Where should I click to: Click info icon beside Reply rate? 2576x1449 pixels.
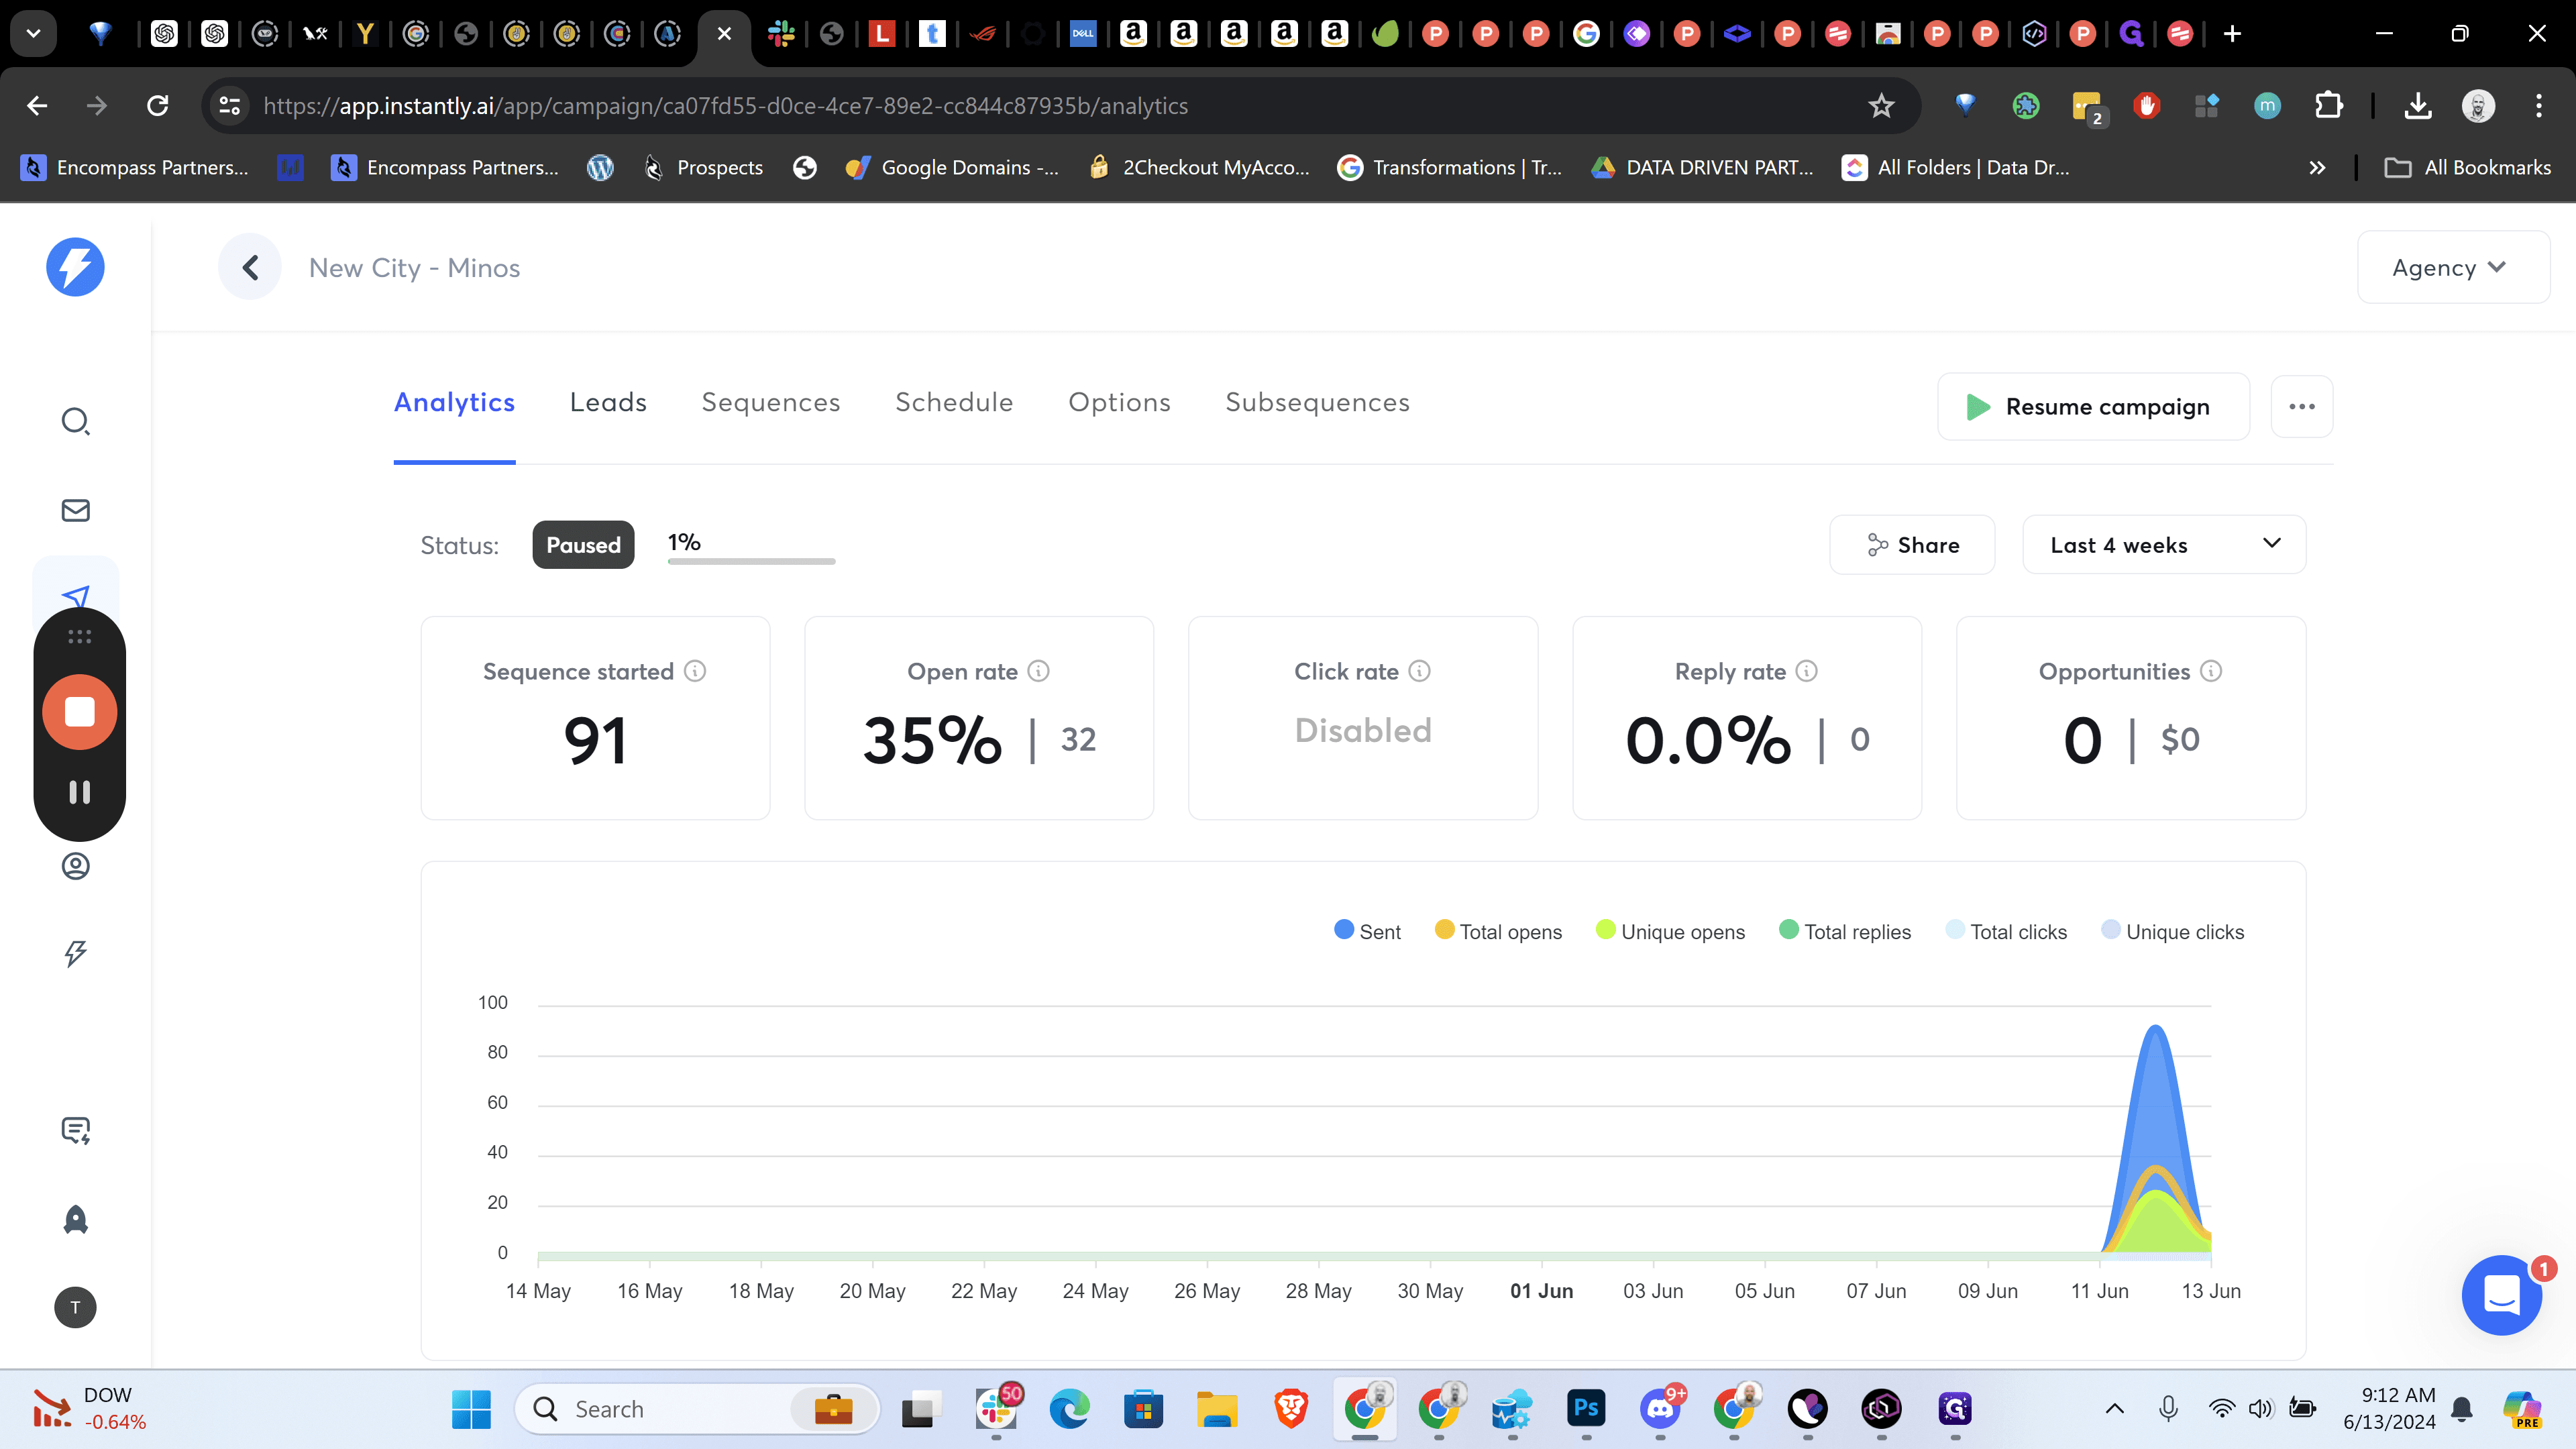tap(1807, 671)
